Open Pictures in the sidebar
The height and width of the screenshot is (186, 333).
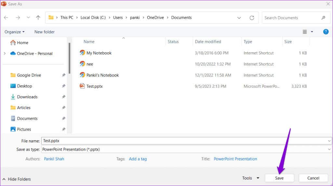20,129
